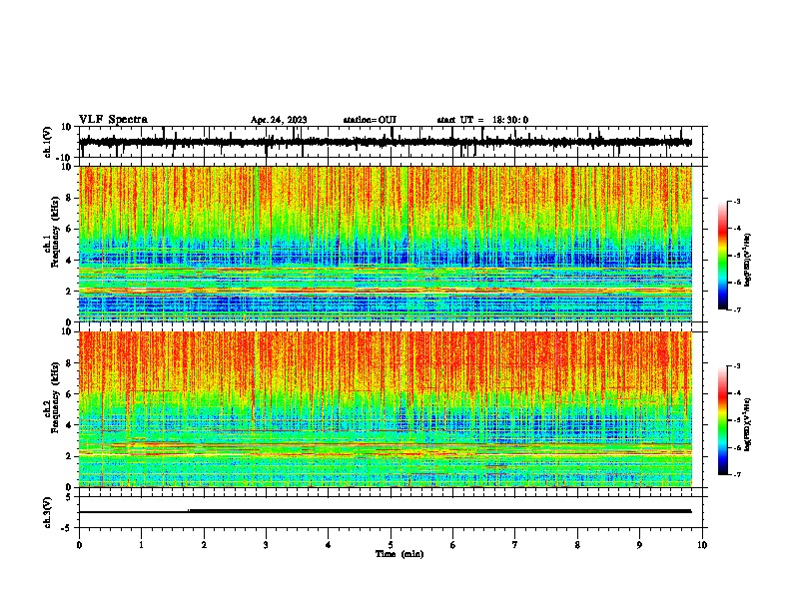Select the date text "Apr. 24, 2023"
The height and width of the screenshot is (611, 791).
click(279, 120)
